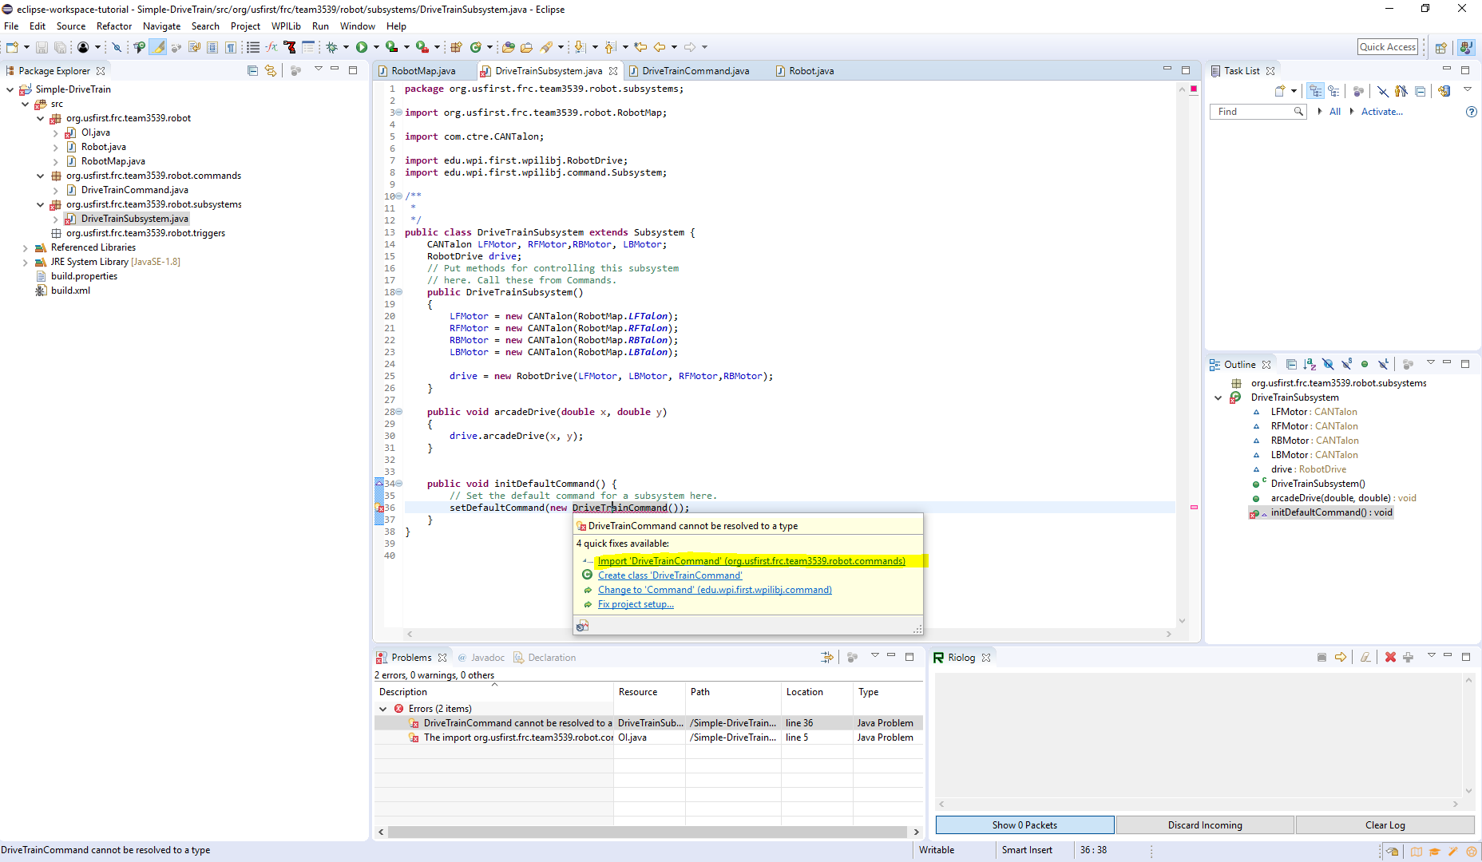The height and width of the screenshot is (862, 1482).
Task: Open the WPILib menu
Action: [x=286, y=26]
